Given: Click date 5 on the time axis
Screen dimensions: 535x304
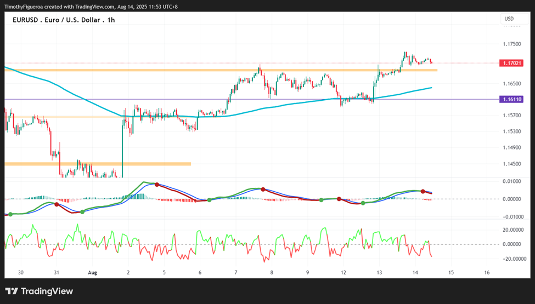Looking at the screenshot, I should 164,273.
